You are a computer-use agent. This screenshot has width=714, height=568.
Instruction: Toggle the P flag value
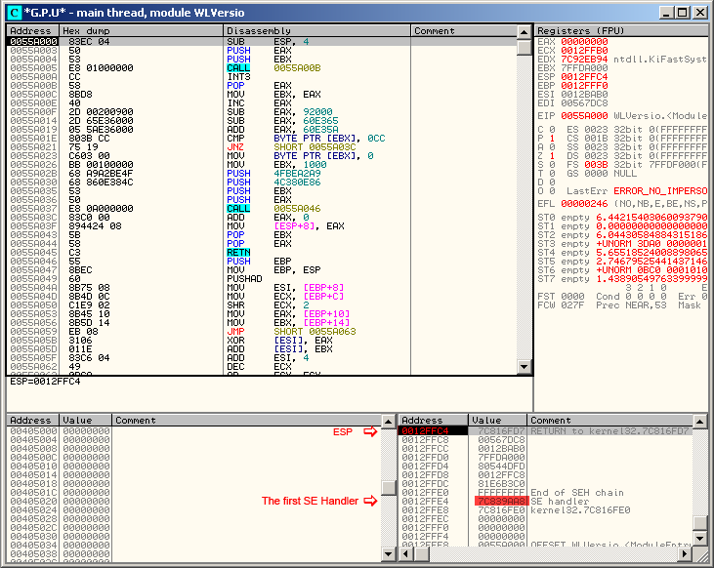pyautogui.click(x=552, y=139)
